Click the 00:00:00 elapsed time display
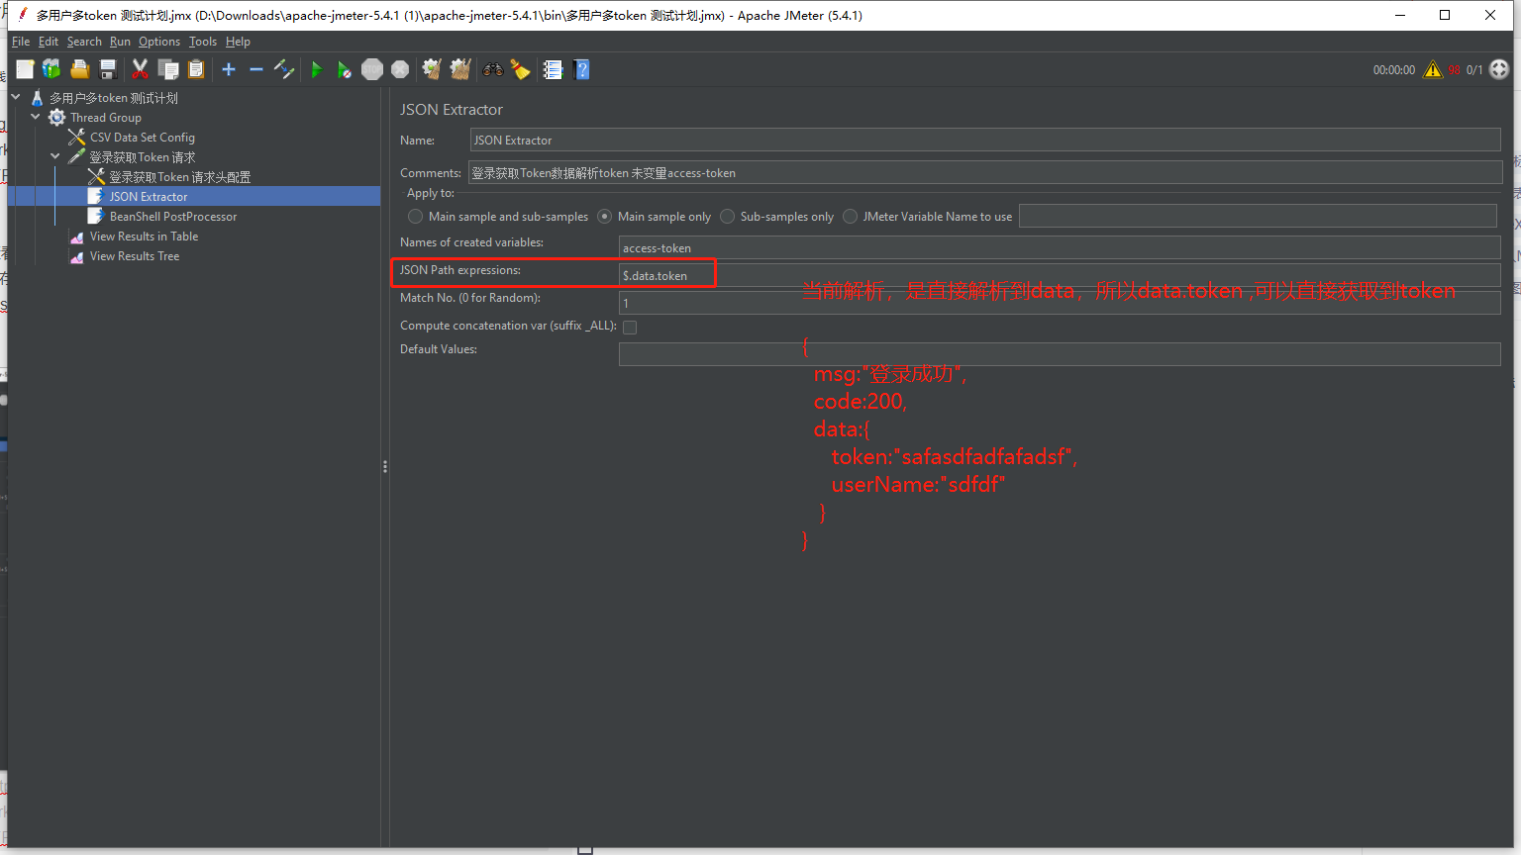Image resolution: width=1521 pixels, height=855 pixels. tap(1394, 70)
